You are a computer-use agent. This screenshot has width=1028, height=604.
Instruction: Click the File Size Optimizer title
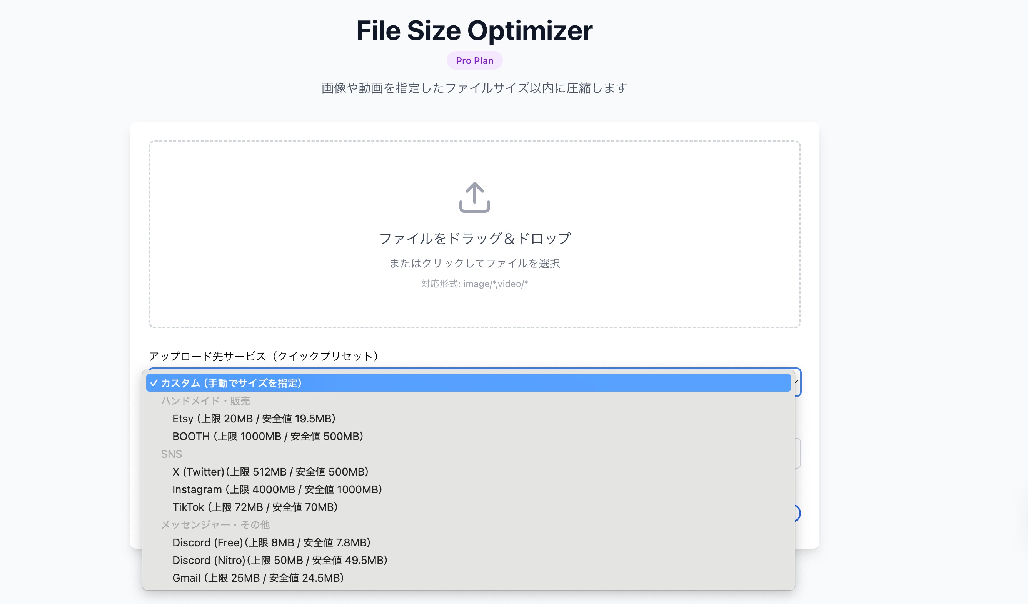point(474,31)
